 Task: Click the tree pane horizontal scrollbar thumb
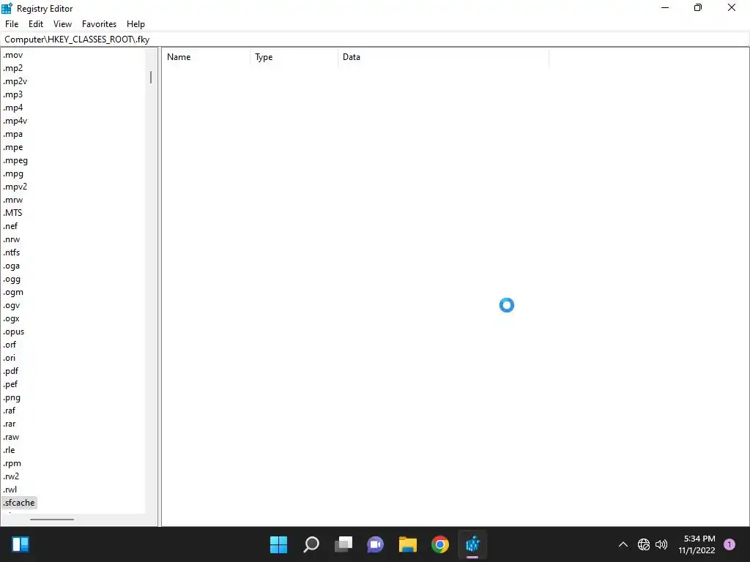52,520
